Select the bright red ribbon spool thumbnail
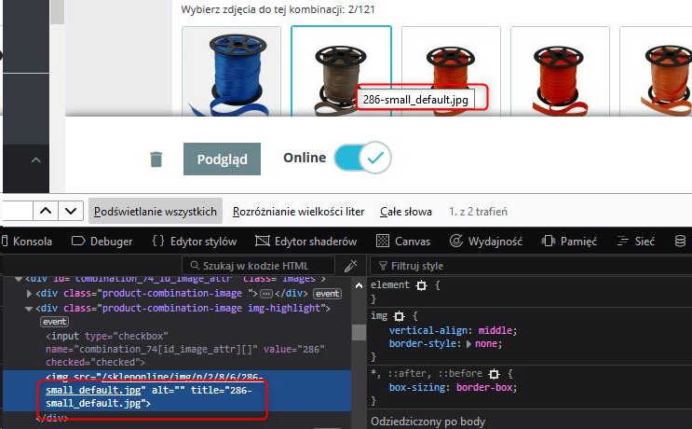The image size is (692, 429). click(x=560, y=71)
